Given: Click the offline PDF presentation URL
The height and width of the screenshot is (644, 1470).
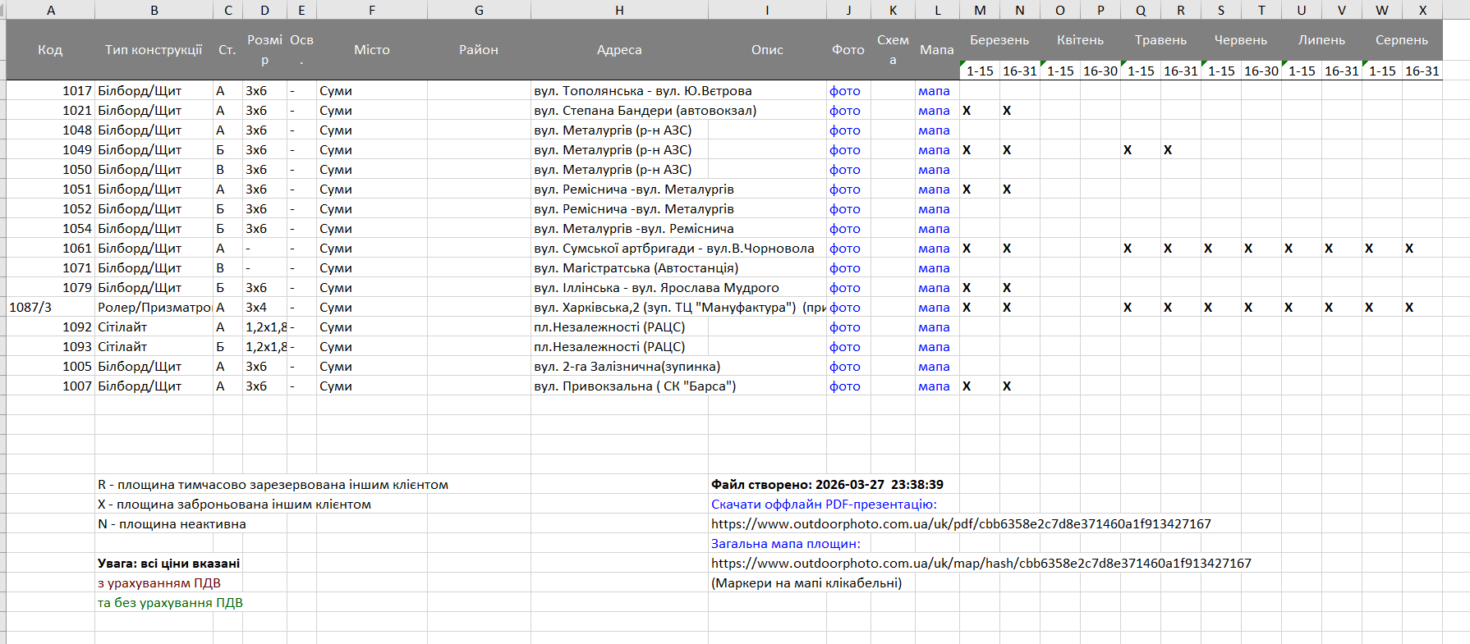Looking at the screenshot, I should click(x=961, y=524).
